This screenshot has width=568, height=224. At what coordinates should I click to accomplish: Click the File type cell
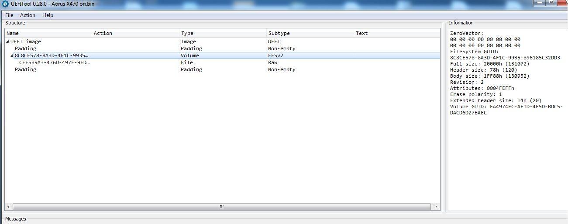187,63
